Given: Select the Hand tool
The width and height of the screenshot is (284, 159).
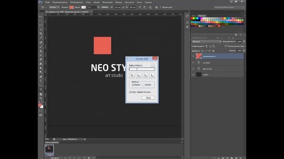Looking at the screenshot, I should pyautogui.click(x=41, y=94).
